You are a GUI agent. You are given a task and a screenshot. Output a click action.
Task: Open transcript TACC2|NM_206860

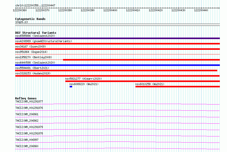(27, 146)
